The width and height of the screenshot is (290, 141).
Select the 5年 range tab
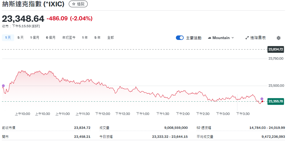(x=97, y=37)
